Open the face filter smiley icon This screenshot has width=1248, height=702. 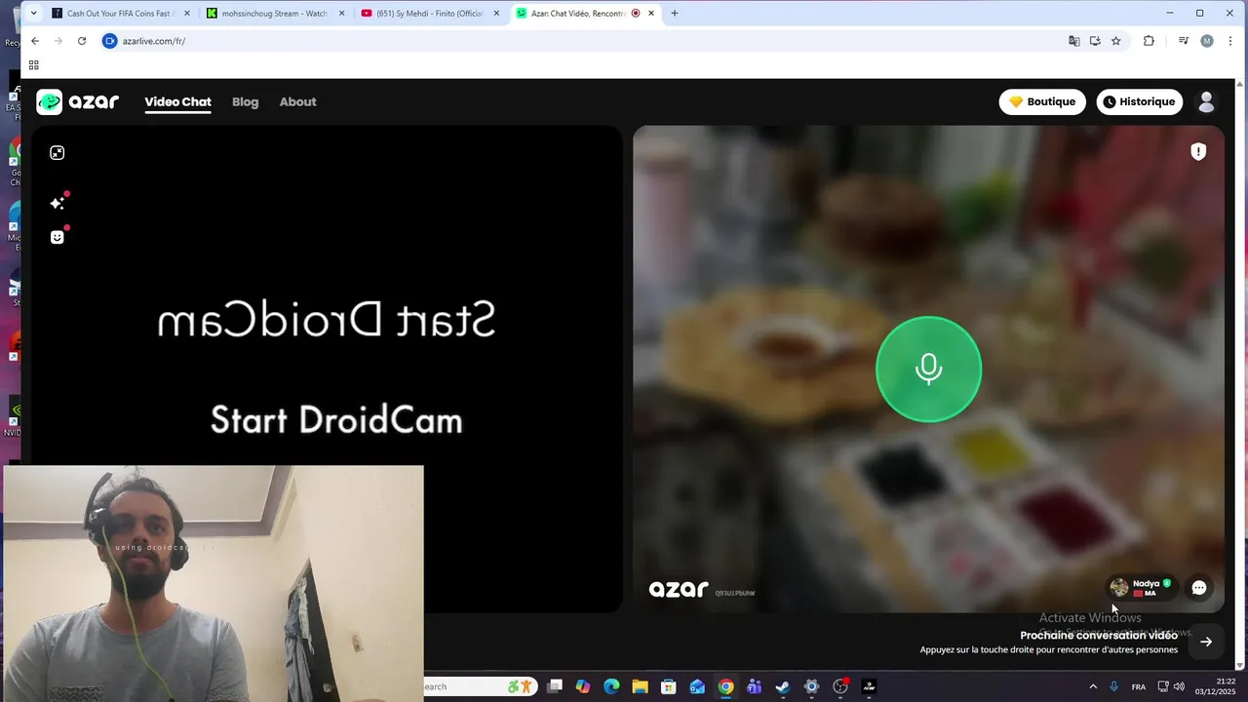pyautogui.click(x=58, y=237)
